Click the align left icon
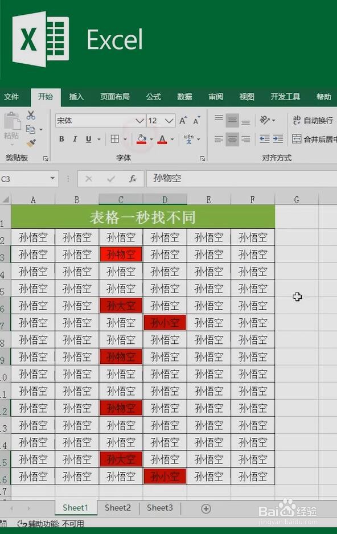Viewport: 337px width, 534px height. pos(219,139)
